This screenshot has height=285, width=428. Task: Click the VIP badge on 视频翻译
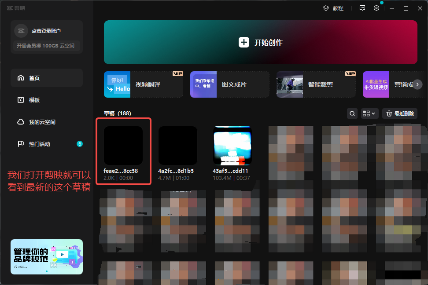(178, 73)
